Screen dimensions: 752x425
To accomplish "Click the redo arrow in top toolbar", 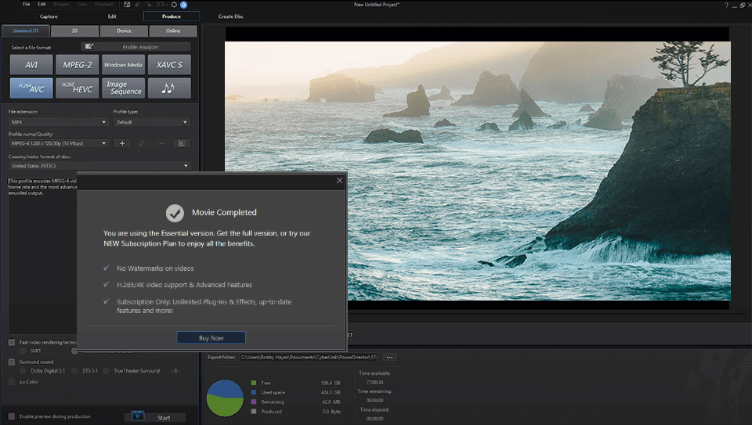I will coord(148,5).
